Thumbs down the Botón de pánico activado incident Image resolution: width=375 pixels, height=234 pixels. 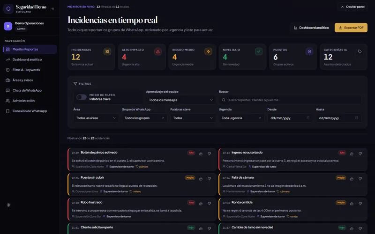pyautogui.click(x=209, y=154)
